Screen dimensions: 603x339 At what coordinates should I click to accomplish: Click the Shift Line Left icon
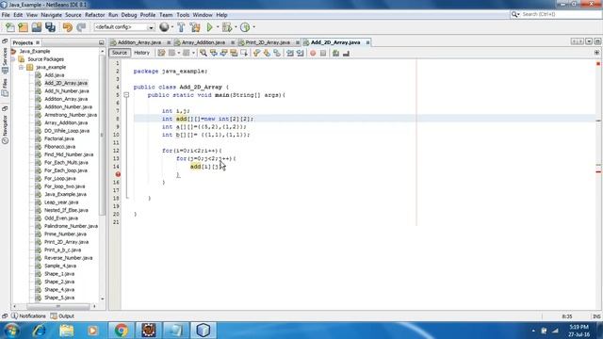pyautogui.click(x=290, y=53)
